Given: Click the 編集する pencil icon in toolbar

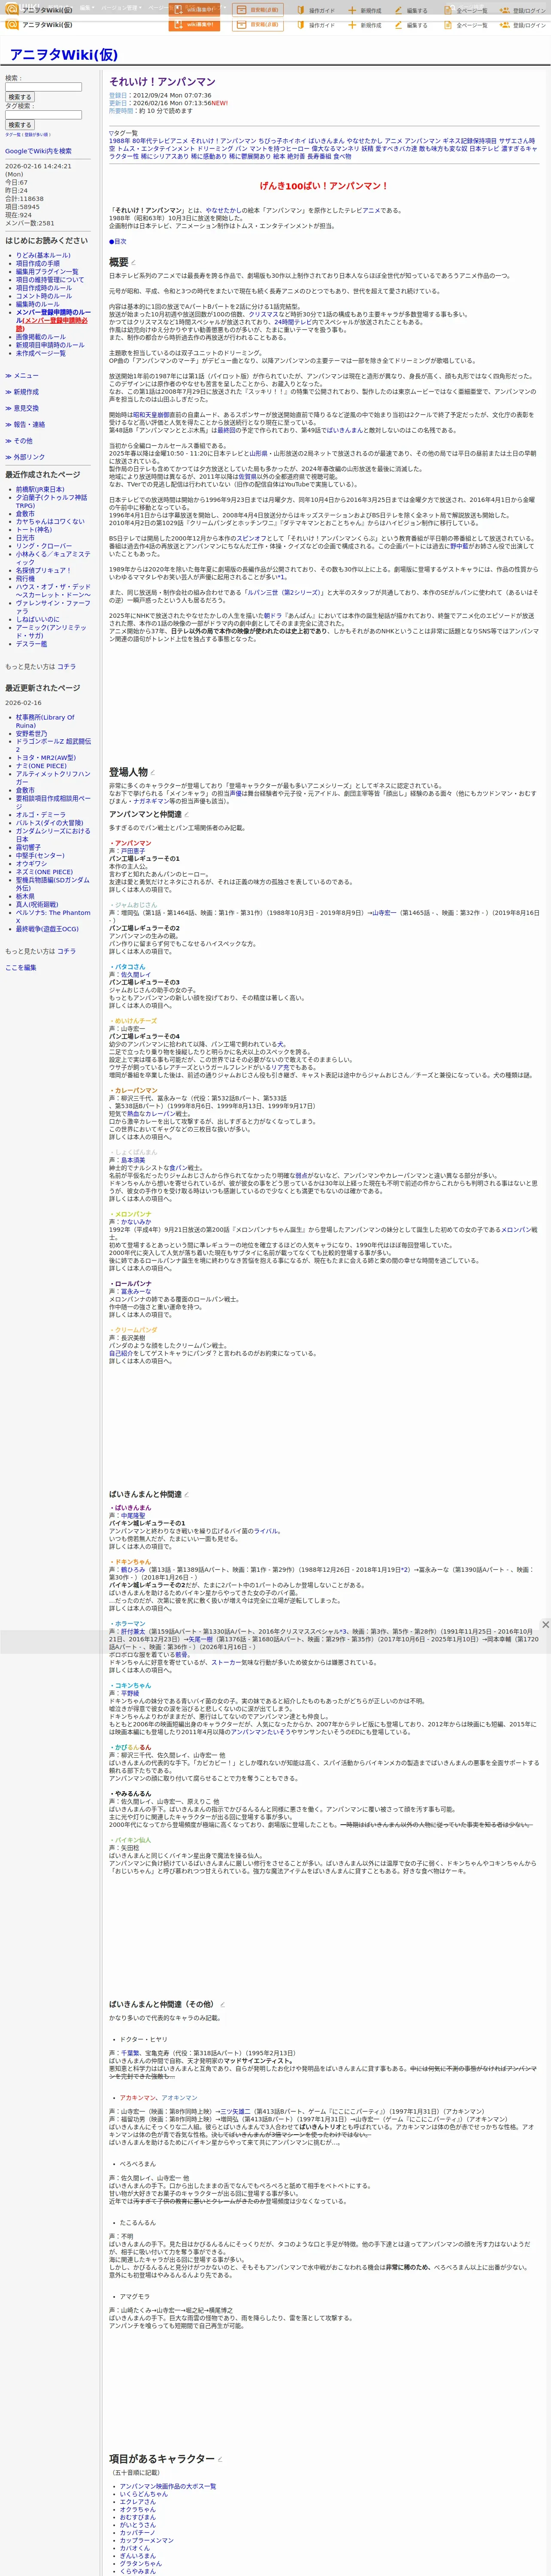Looking at the screenshot, I should tap(398, 25).
